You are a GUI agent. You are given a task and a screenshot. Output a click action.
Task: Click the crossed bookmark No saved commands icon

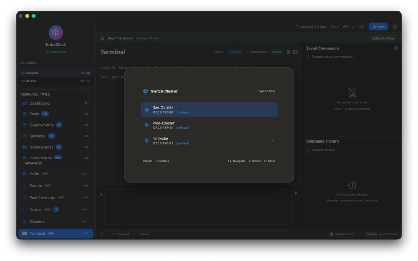(x=352, y=92)
